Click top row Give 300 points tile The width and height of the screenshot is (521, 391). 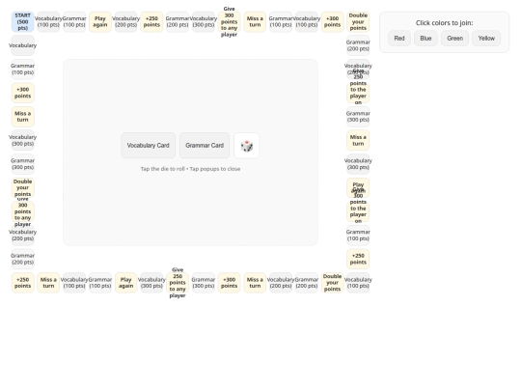click(230, 22)
